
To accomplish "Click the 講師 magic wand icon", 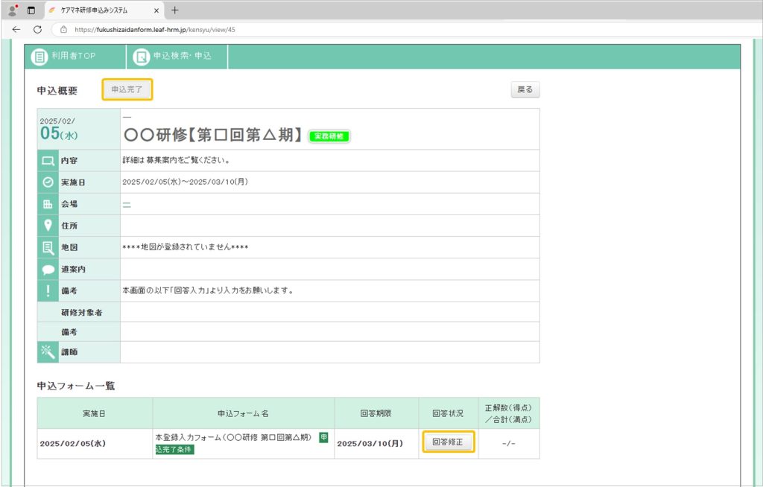I will pyautogui.click(x=48, y=352).
